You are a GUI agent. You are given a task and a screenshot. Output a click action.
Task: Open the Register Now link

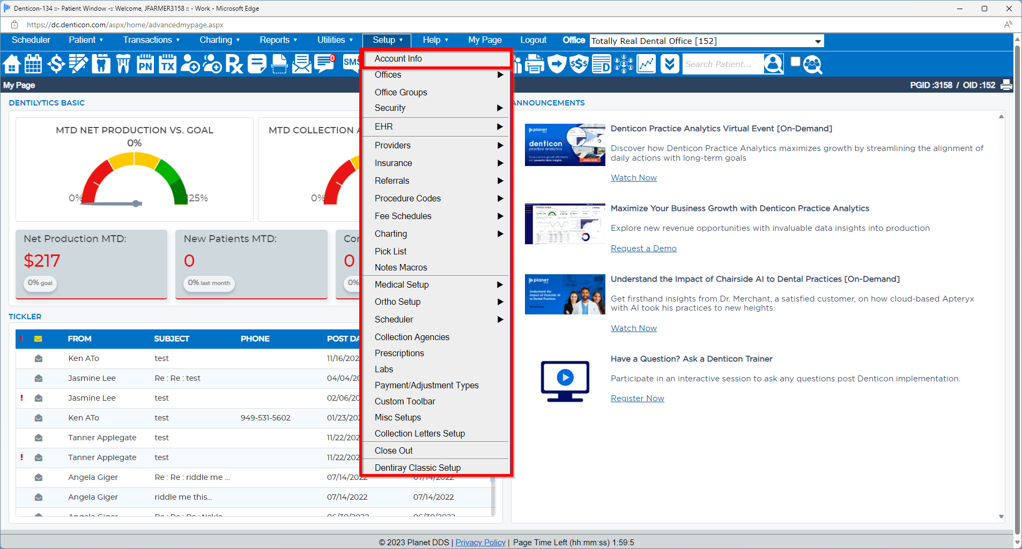(x=637, y=398)
